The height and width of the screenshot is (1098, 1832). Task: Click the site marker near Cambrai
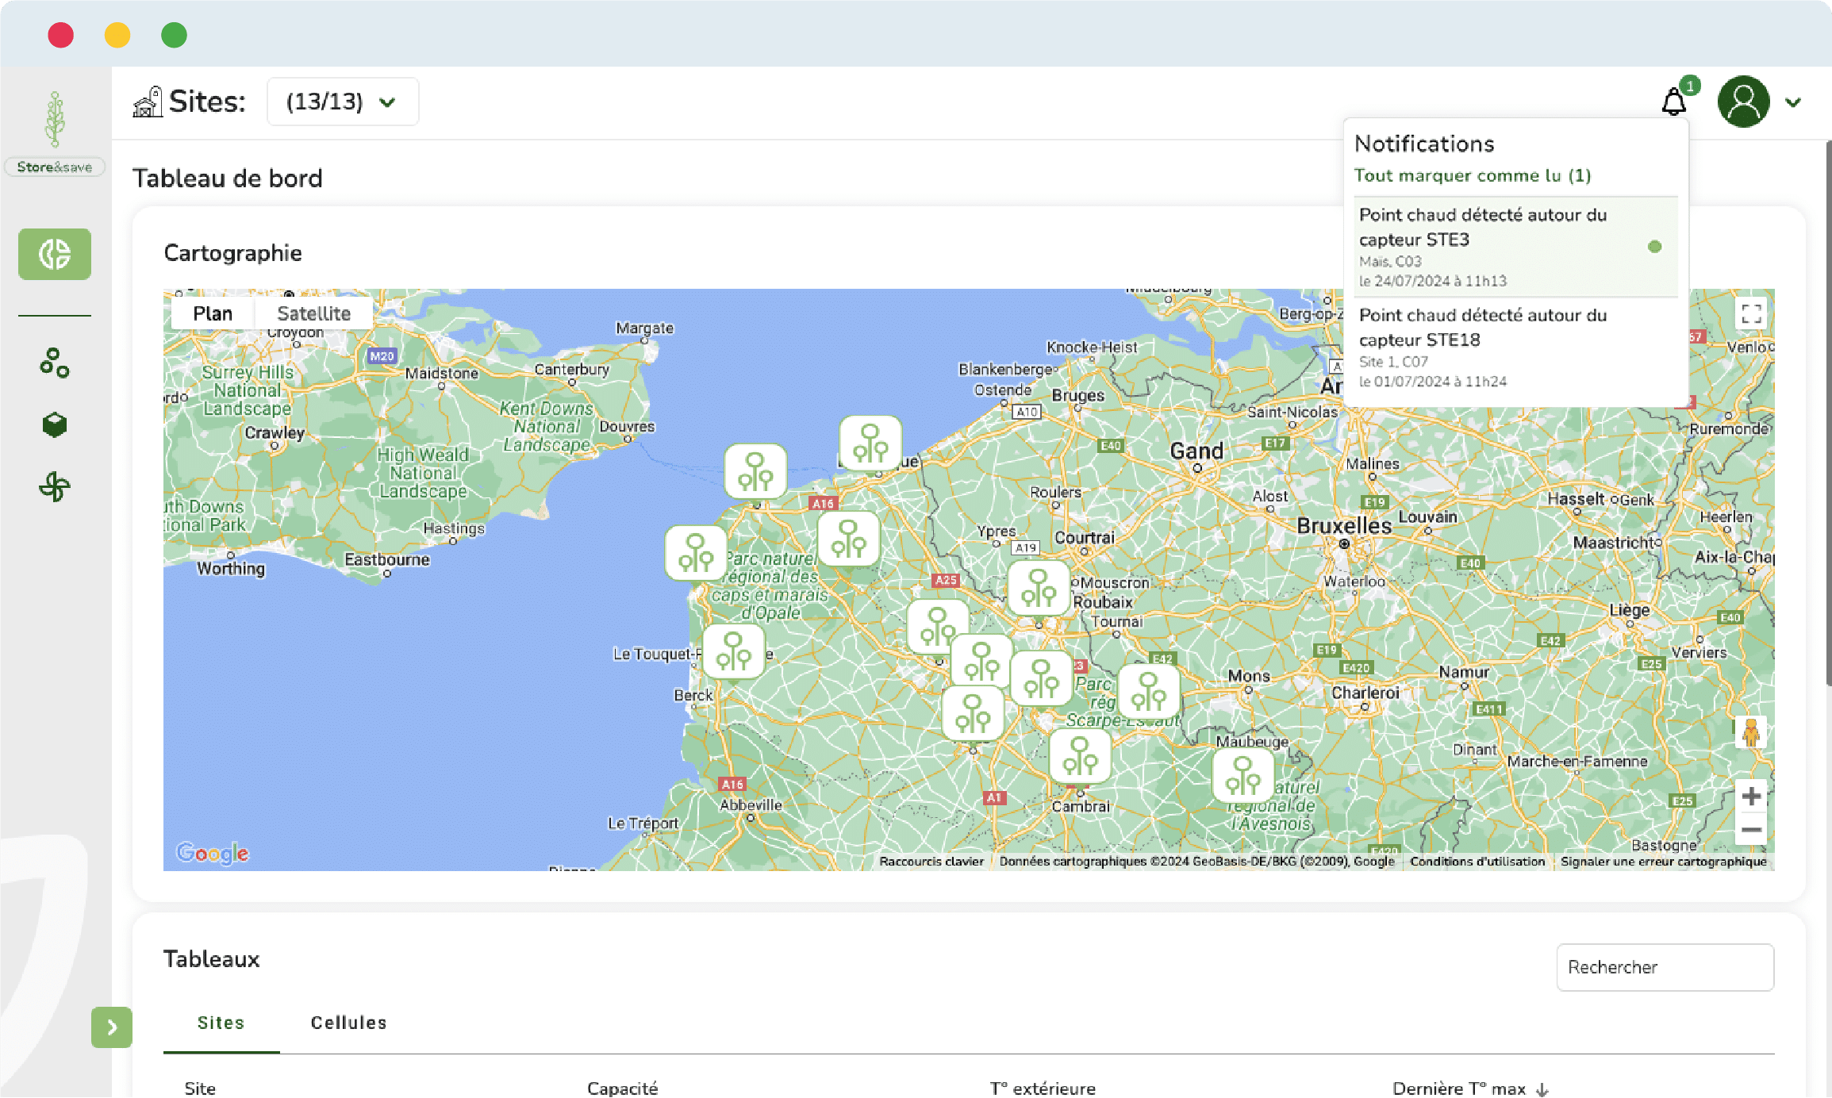click(x=1080, y=756)
